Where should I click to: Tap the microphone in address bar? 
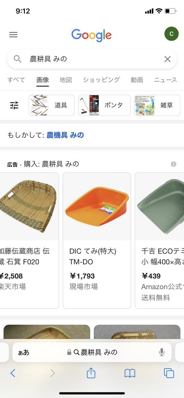point(162,352)
